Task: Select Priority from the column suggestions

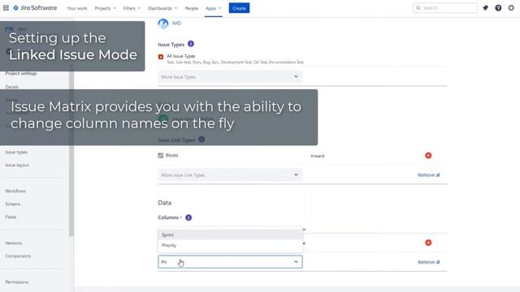Action: point(230,245)
